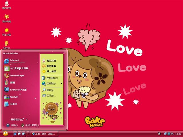Image resolution: width=183 pixels, height=137 pixels.
Task: Click the Administrator user name
Action: [x=11, y=53]
